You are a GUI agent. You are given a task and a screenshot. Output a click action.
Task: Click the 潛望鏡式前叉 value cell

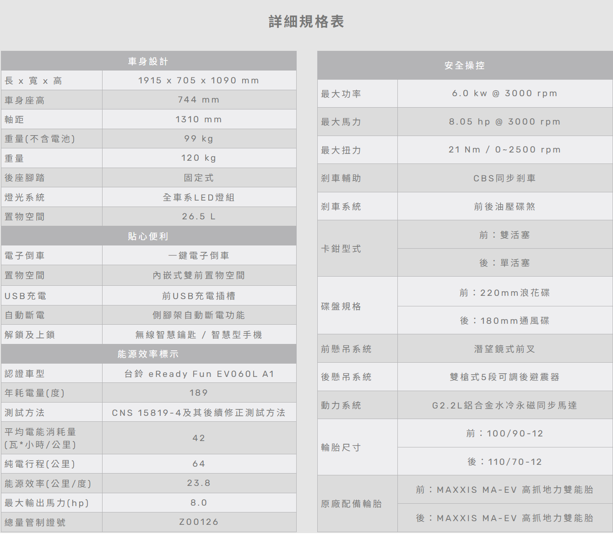coord(505,349)
